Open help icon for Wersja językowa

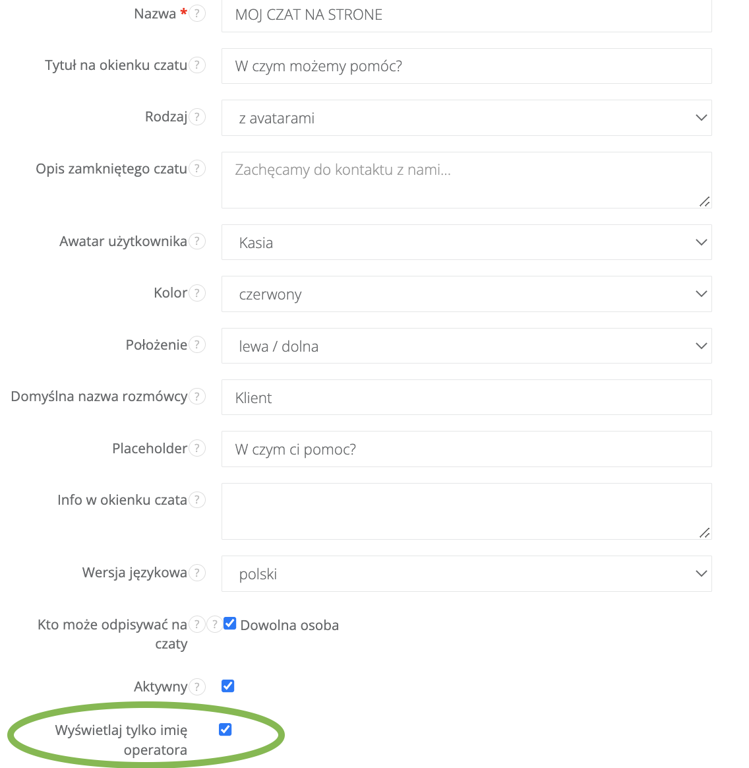[196, 573]
